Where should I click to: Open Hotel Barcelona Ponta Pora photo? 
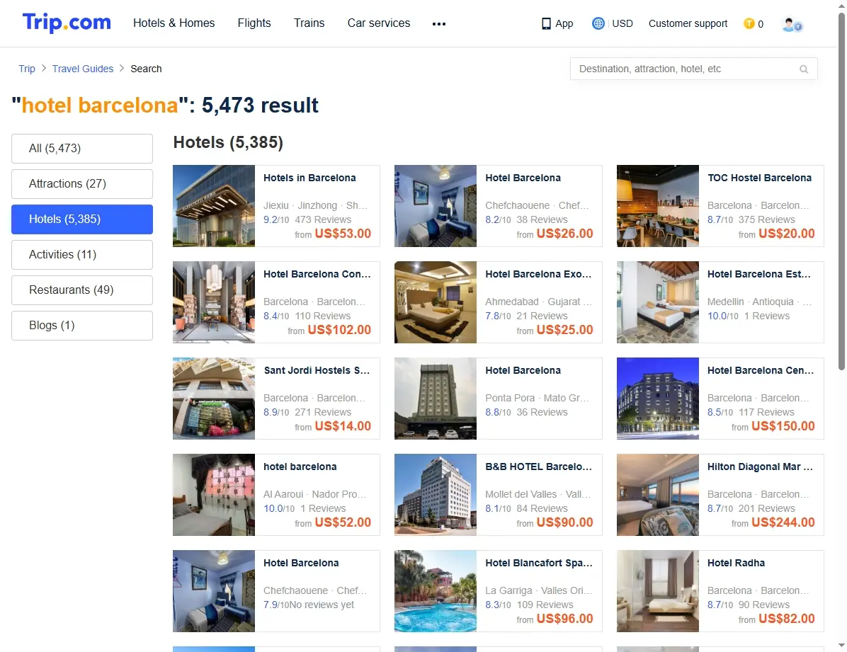[436, 398]
